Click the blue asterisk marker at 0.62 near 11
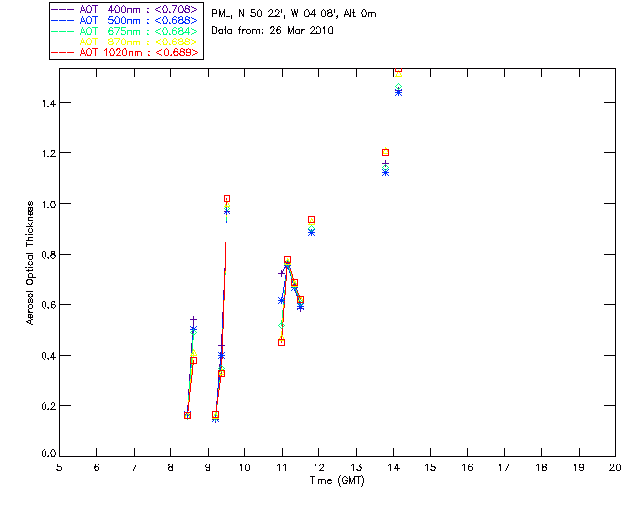The image size is (633, 506). [x=281, y=300]
